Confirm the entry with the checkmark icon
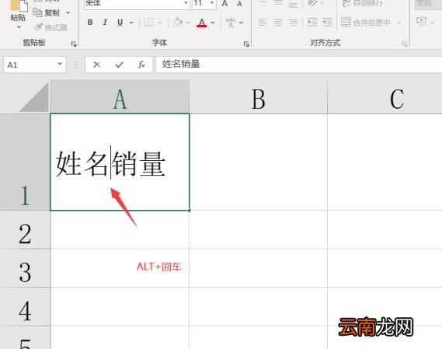Image resolution: width=442 pixels, height=349 pixels. 119,65
